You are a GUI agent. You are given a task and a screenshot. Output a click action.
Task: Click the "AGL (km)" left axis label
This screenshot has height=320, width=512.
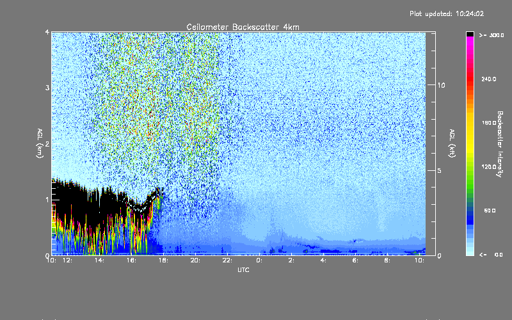(x=40, y=143)
